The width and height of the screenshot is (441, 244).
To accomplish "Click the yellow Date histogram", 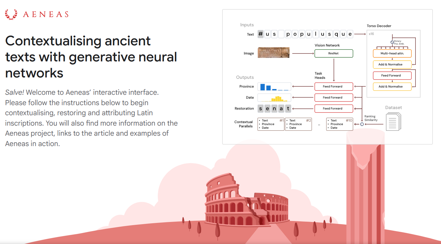I will [274, 98].
